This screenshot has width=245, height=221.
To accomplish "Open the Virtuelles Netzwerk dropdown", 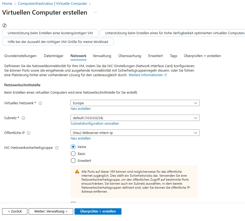I will [135, 103].
